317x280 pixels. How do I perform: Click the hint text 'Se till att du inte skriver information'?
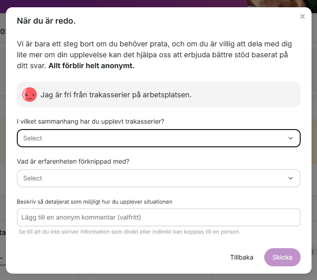[x=129, y=232]
